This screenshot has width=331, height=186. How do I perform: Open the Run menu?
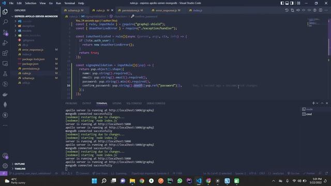point(58,3)
